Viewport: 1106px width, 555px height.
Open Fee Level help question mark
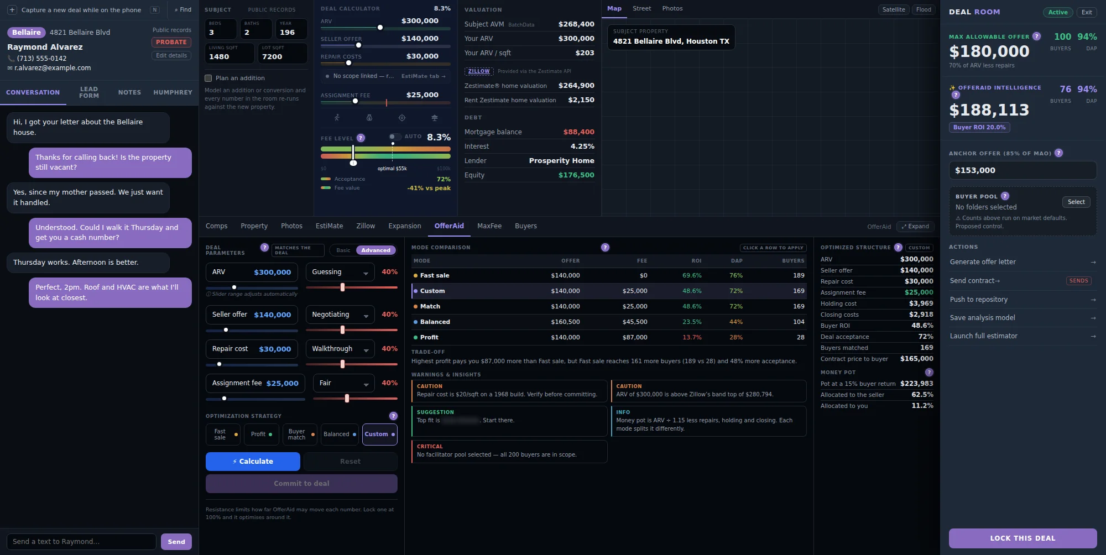tap(361, 138)
